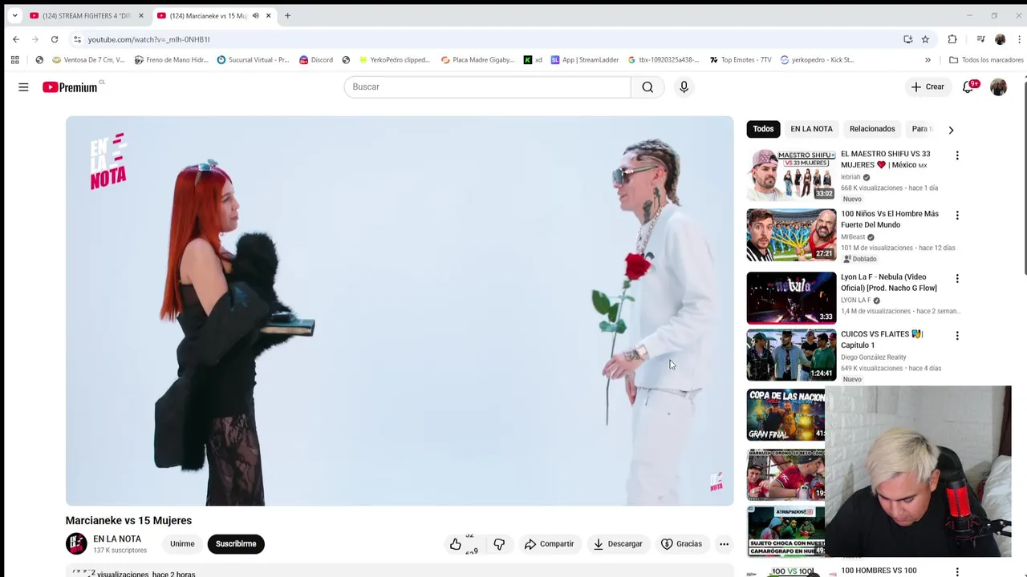Open the Todos los marcadores folder
1027x577 pixels.
click(986, 60)
